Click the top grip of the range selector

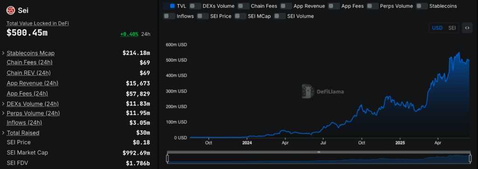click(318, 152)
